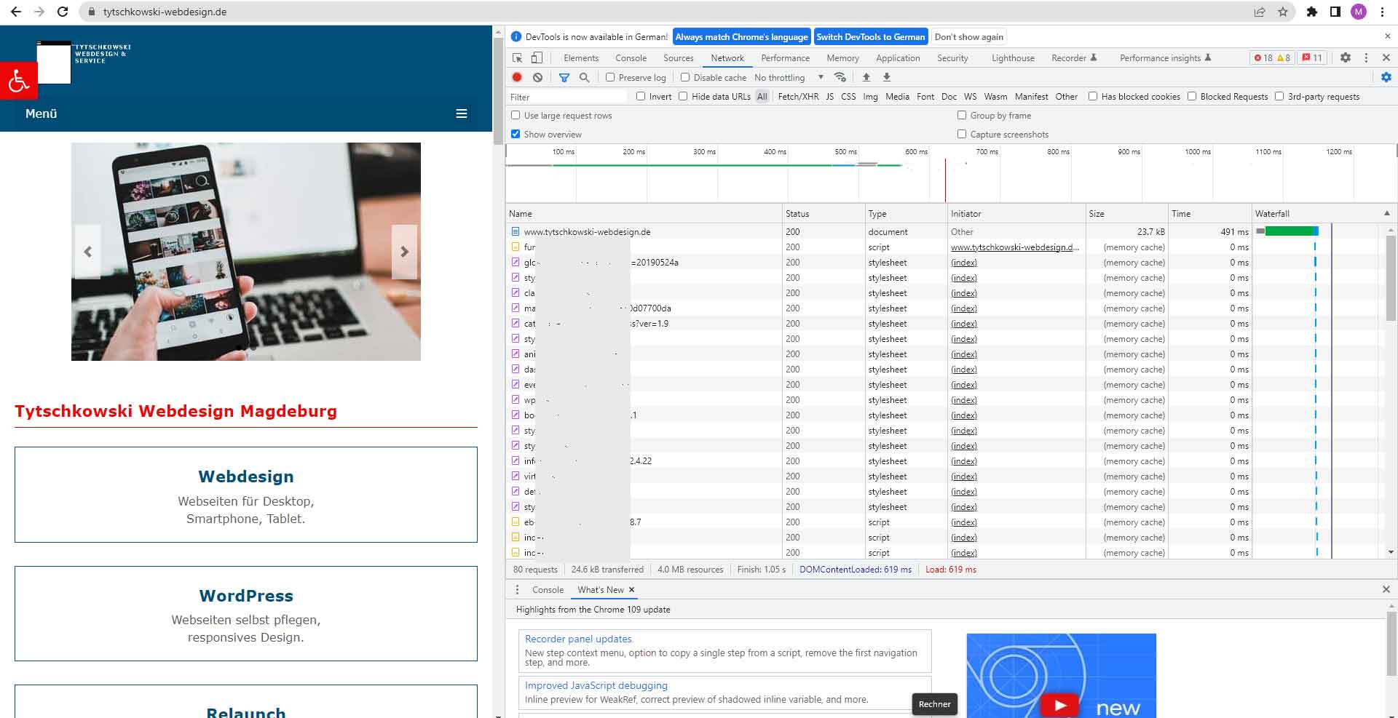Open the Webdesign service card
Image resolution: width=1398 pixels, height=718 pixels.
[x=246, y=495]
